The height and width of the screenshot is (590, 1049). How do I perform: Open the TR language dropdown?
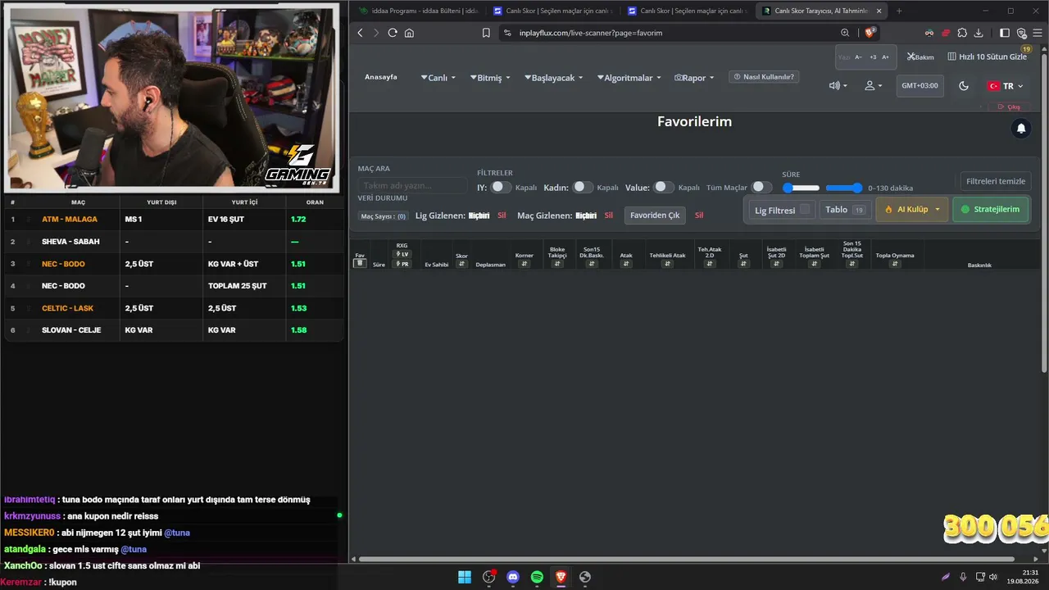[1006, 86]
